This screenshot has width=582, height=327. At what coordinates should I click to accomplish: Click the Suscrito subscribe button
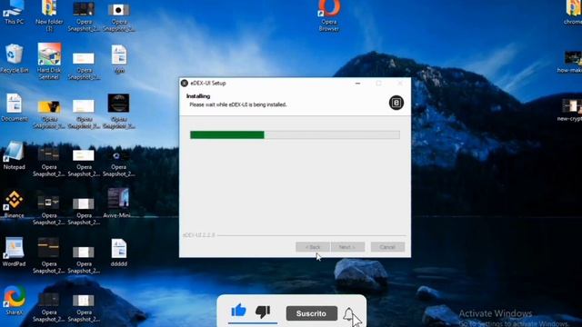click(311, 313)
